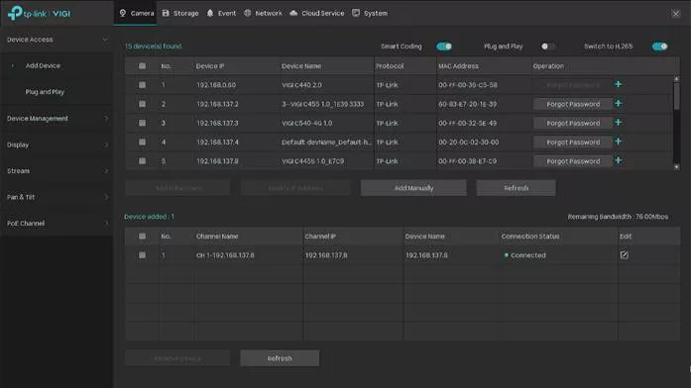Click Forgot Password for 192.168.137.3
Image resolution: width=691 pixels, height=388 pixels.
pos(573,123)
